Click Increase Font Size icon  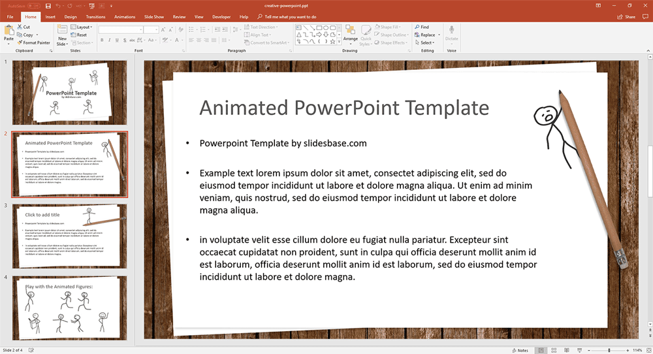(163, 29)
